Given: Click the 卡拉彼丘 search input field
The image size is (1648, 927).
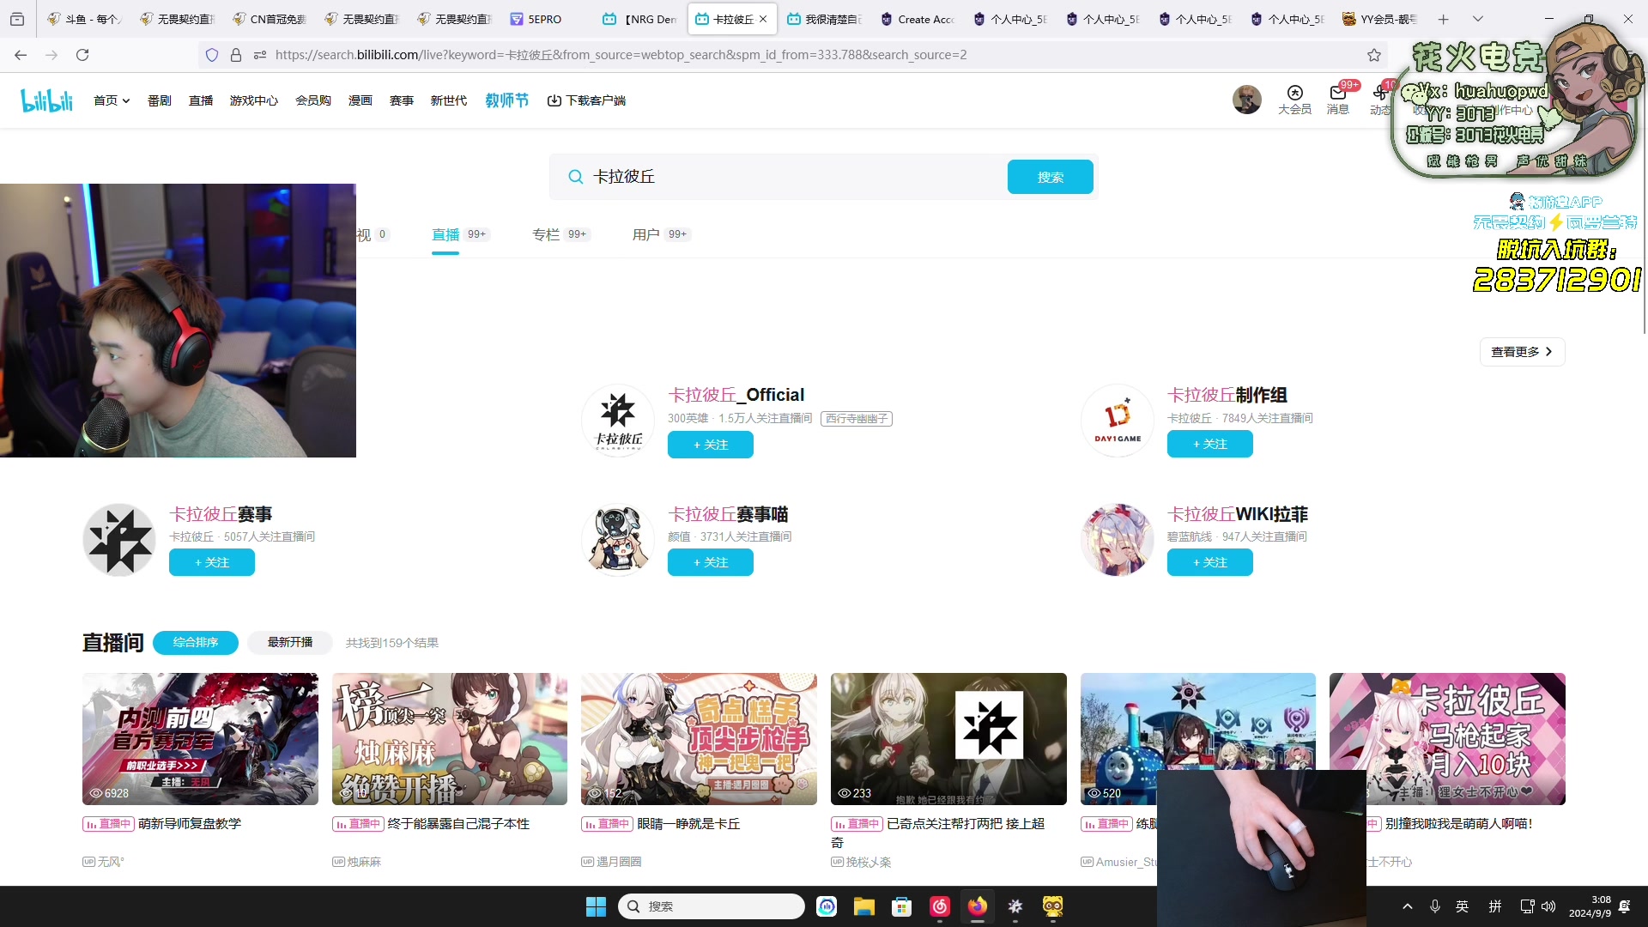Looking at the screenshot, I should pos(794,177).
